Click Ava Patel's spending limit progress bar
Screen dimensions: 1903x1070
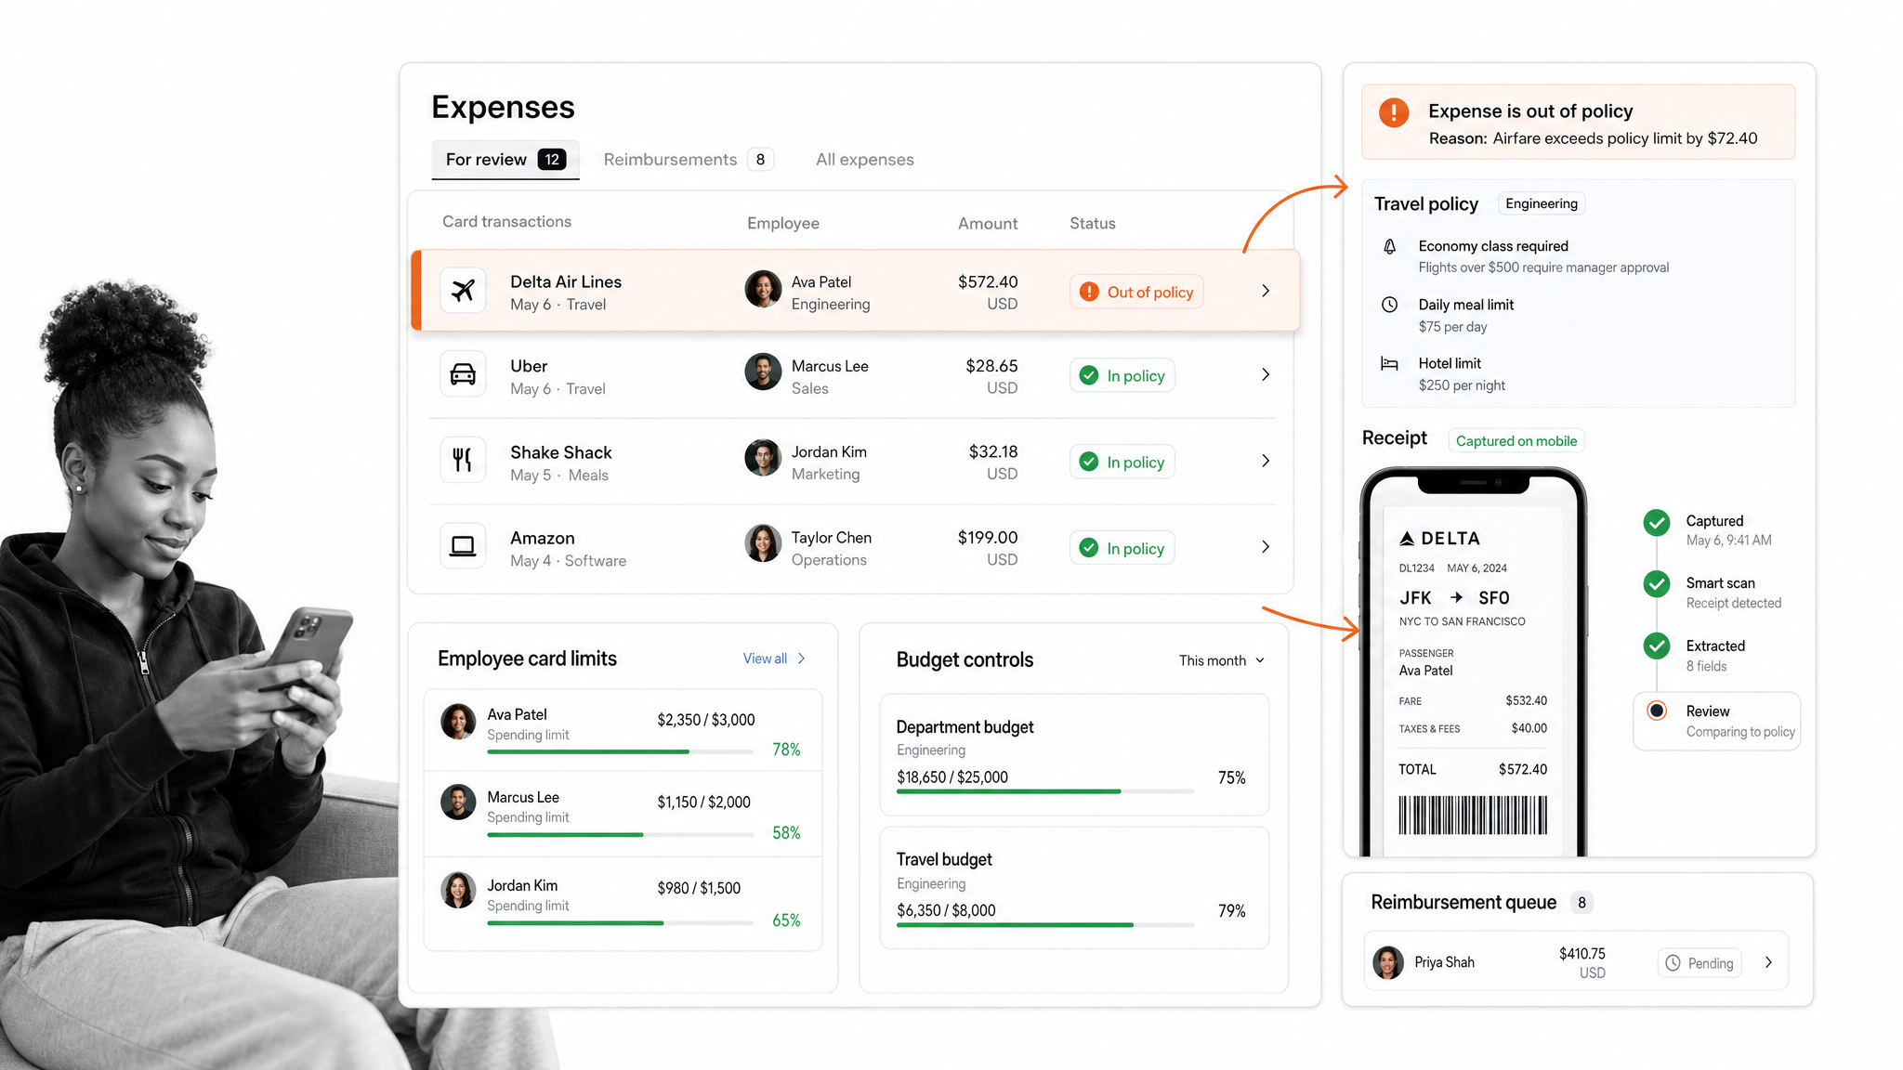pos(620,751)
